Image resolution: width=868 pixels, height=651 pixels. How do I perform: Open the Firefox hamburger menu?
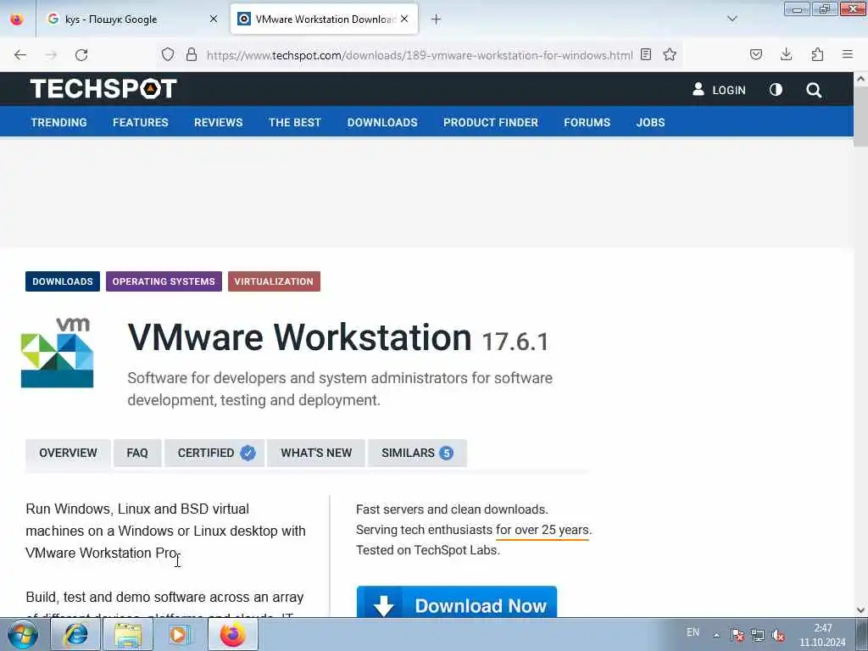848,54
